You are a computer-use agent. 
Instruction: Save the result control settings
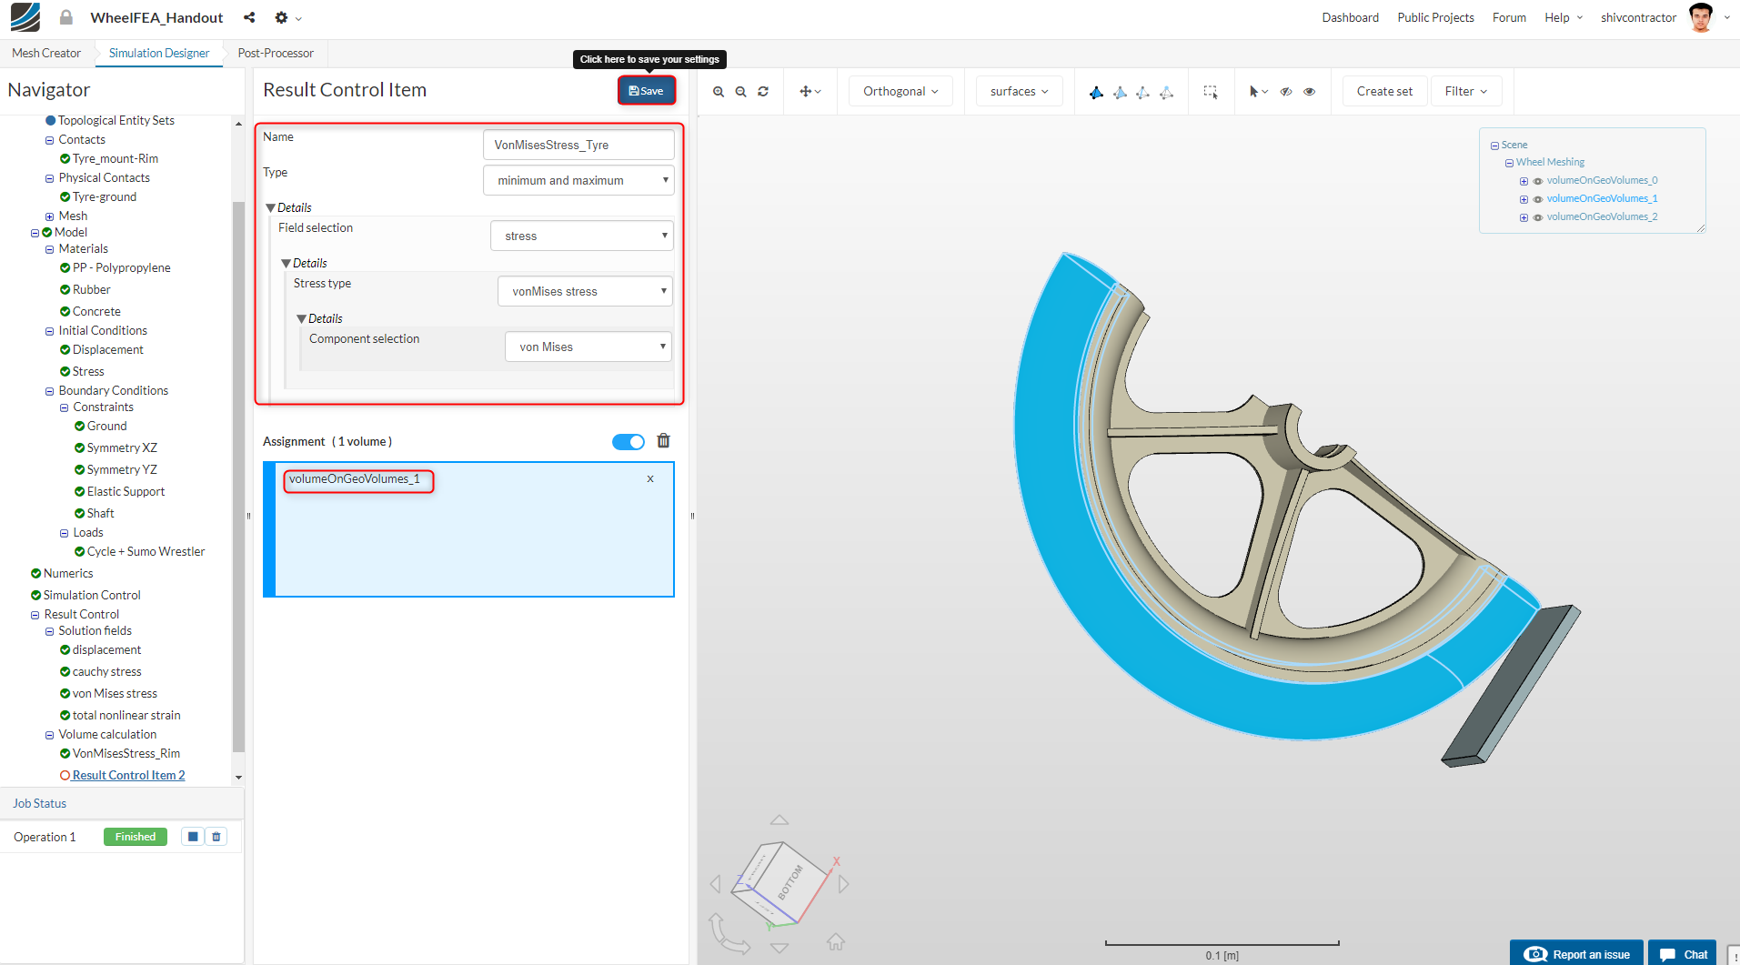coord(646,91)
